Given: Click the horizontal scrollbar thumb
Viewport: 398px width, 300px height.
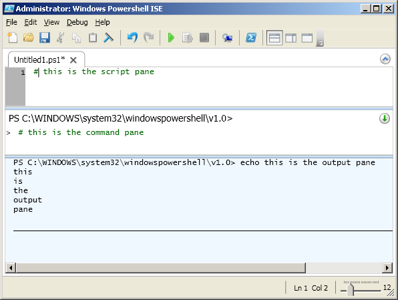Looking at the screenshot, I should (x=161, y=268).
